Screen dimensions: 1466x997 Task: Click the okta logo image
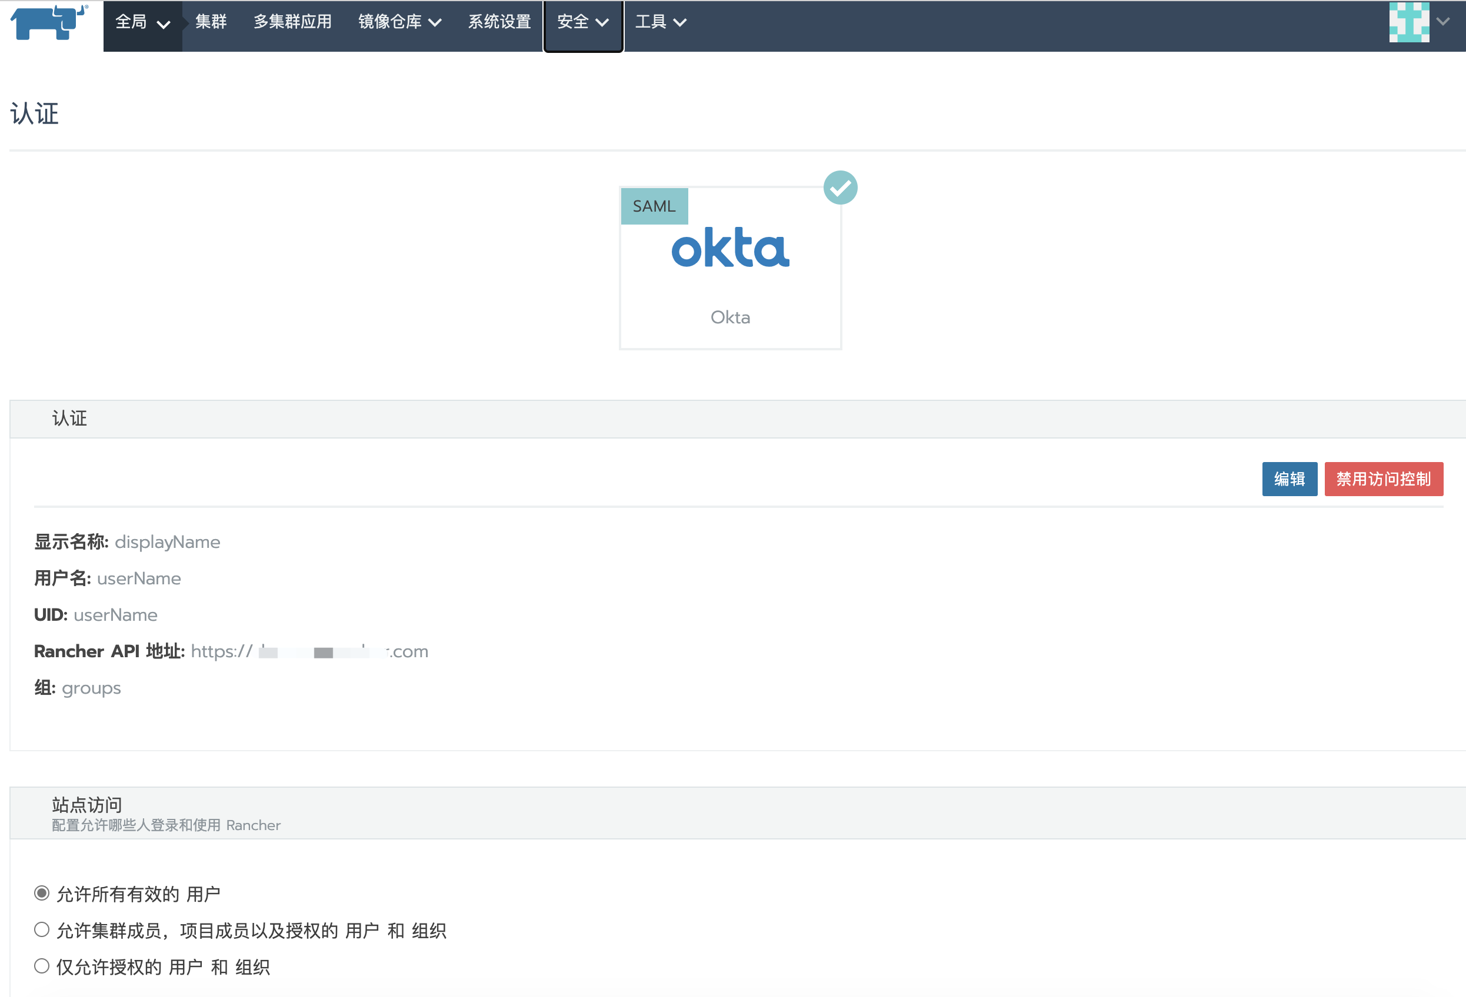click(731, 247)
